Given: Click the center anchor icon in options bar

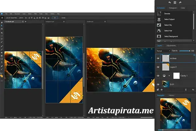Looking at the screenshot, I should point(37,18).
